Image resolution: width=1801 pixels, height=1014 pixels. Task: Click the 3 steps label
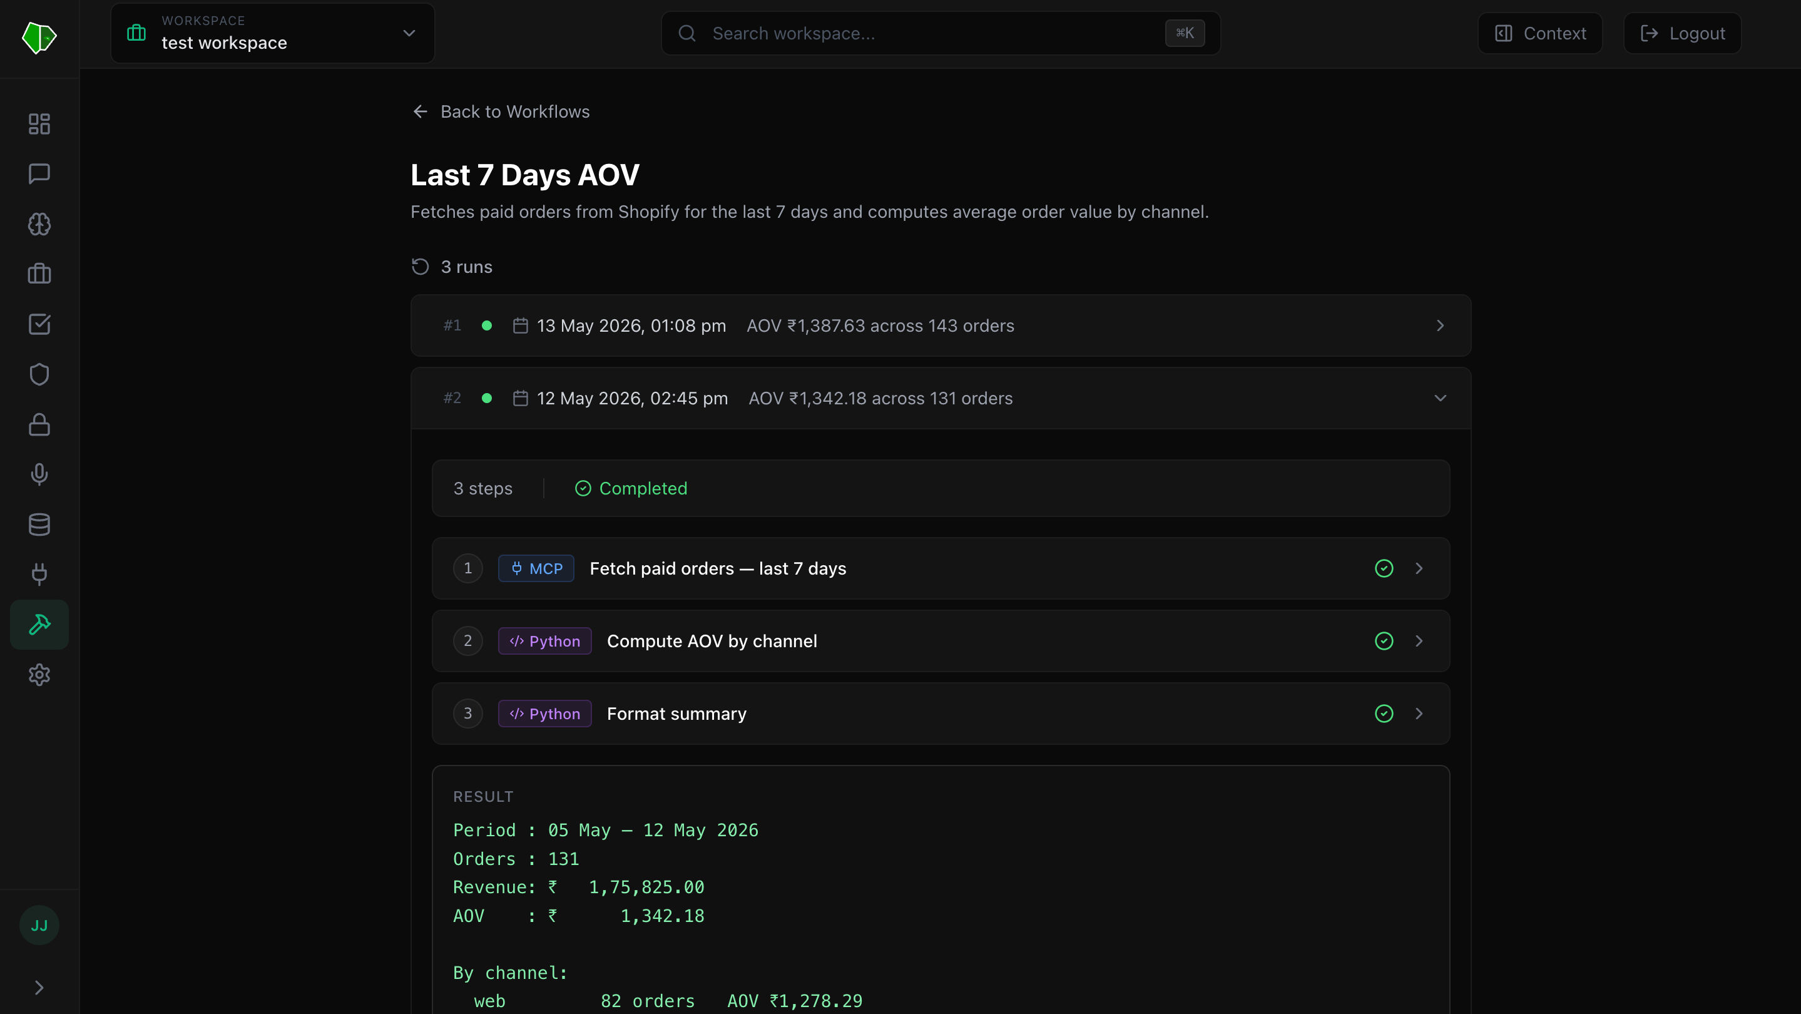click(482, 488)
